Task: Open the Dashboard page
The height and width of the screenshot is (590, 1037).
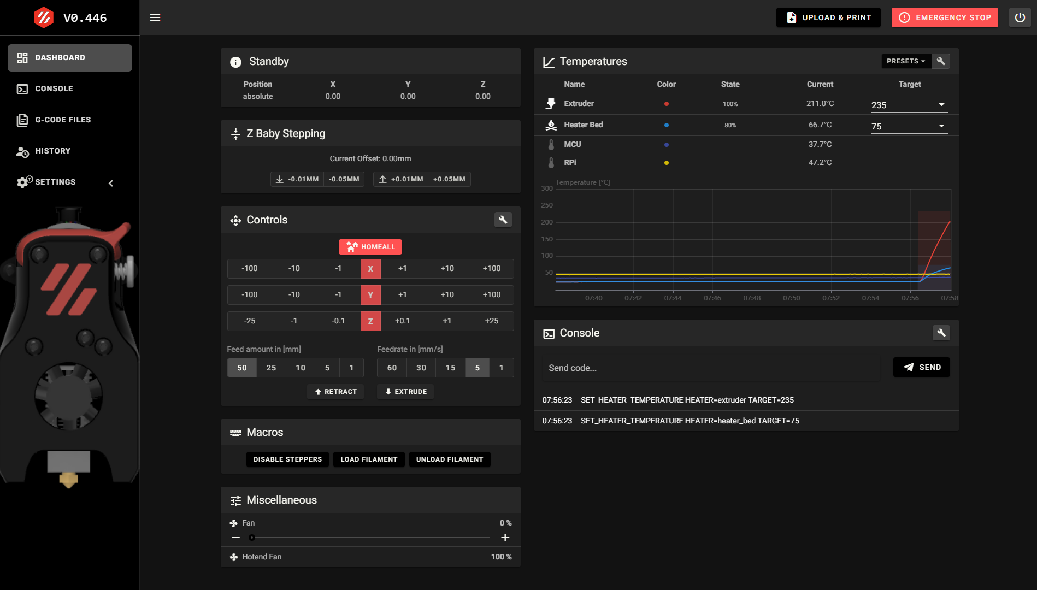Action: (x=70, y=57)
